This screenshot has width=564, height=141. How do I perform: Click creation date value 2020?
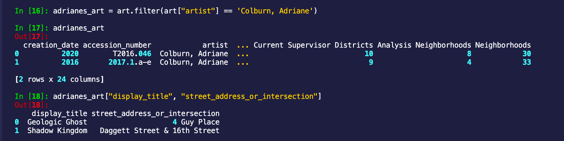pyautogui.click(x=70, y=54)
